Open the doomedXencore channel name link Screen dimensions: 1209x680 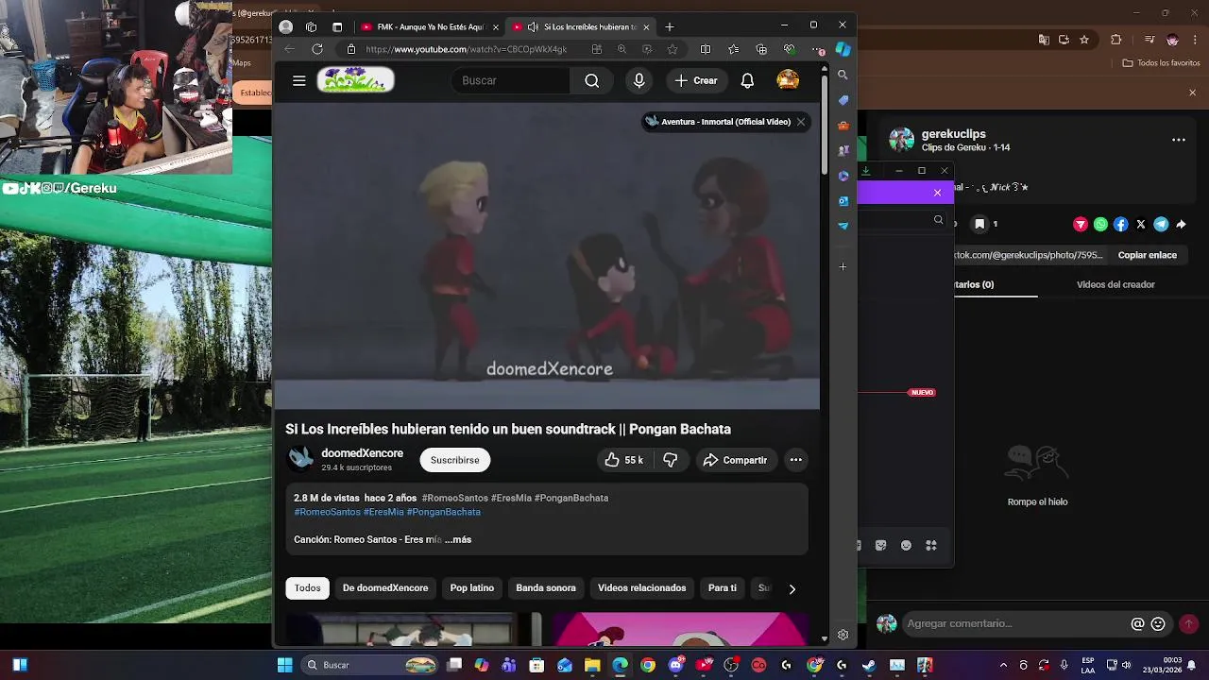pyautogui.click(x=362, y=453)
